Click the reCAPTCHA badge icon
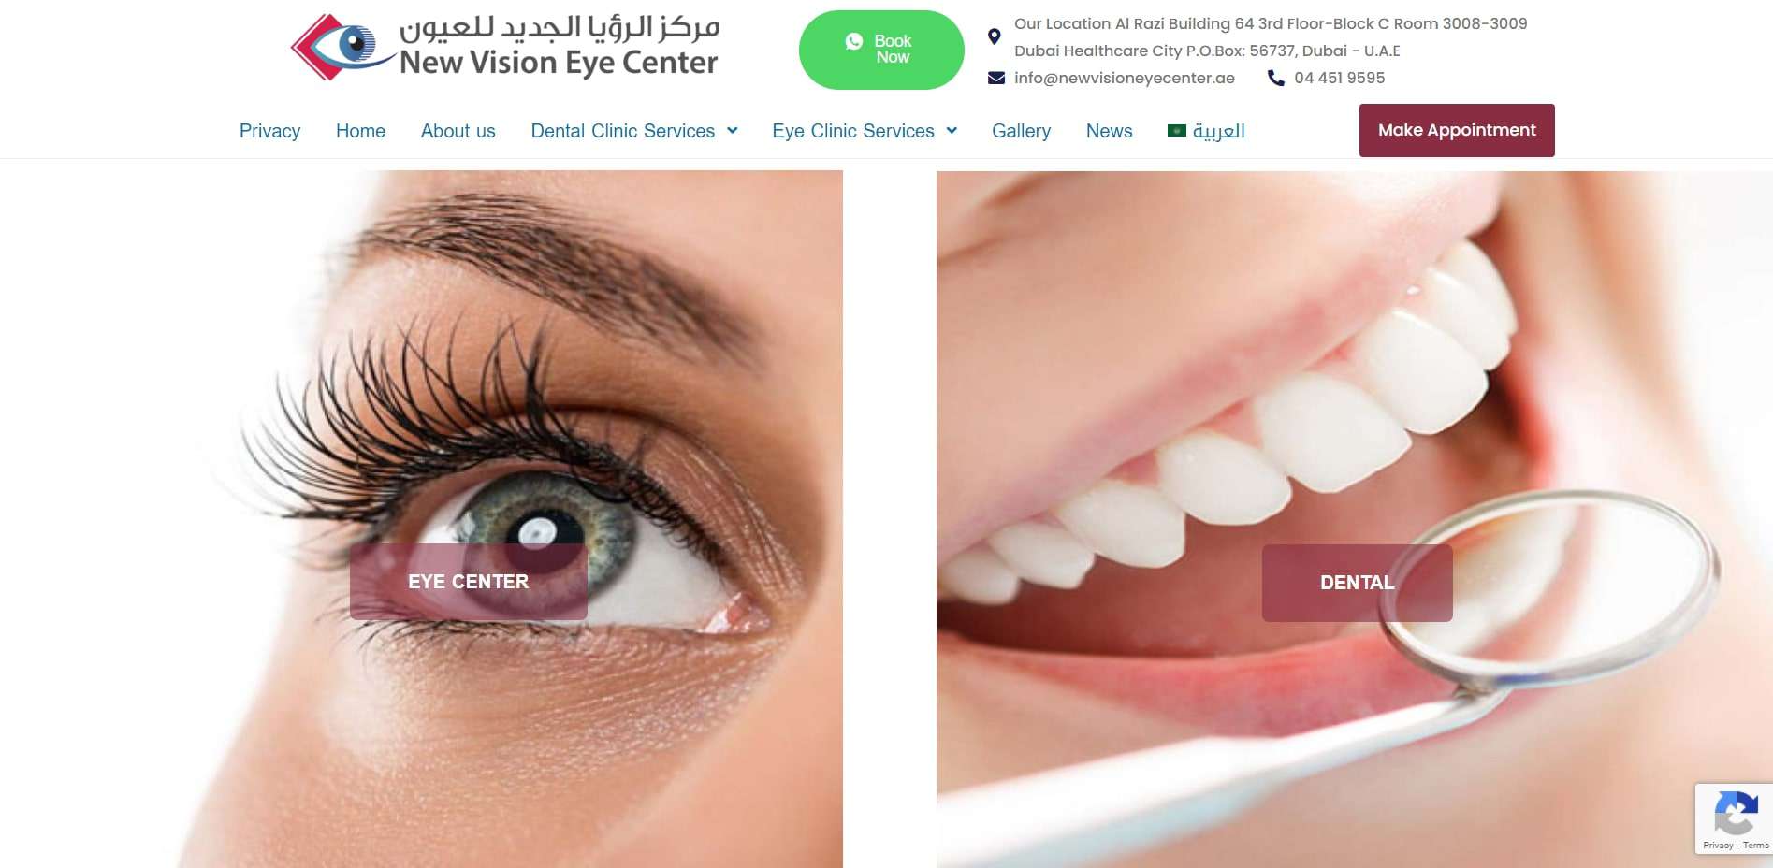 1735,813
